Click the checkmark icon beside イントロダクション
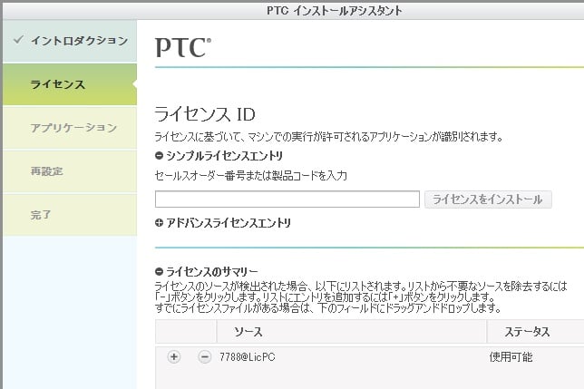The width and height of the screenshot is (584, 389). (17, 41)
